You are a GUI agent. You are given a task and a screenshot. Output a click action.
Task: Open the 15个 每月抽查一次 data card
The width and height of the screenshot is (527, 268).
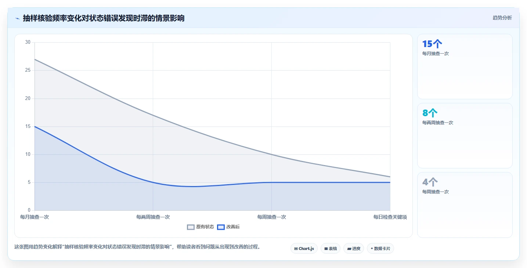(465, 67)
